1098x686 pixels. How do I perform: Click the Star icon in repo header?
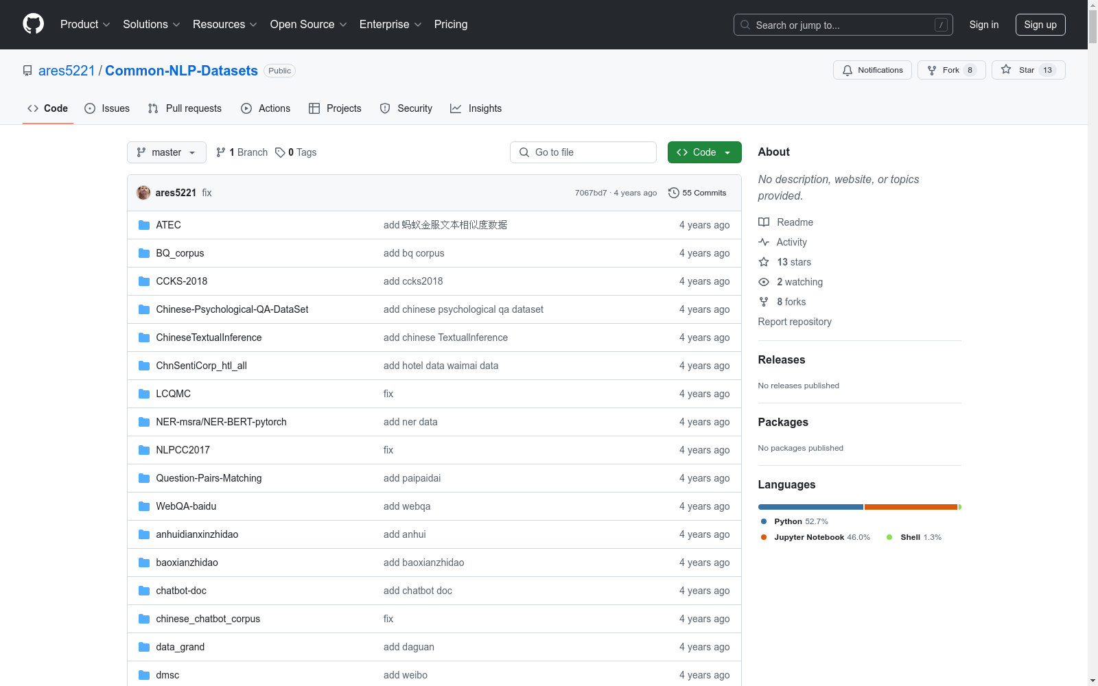pyautogui.click(x=1006, y=69)
